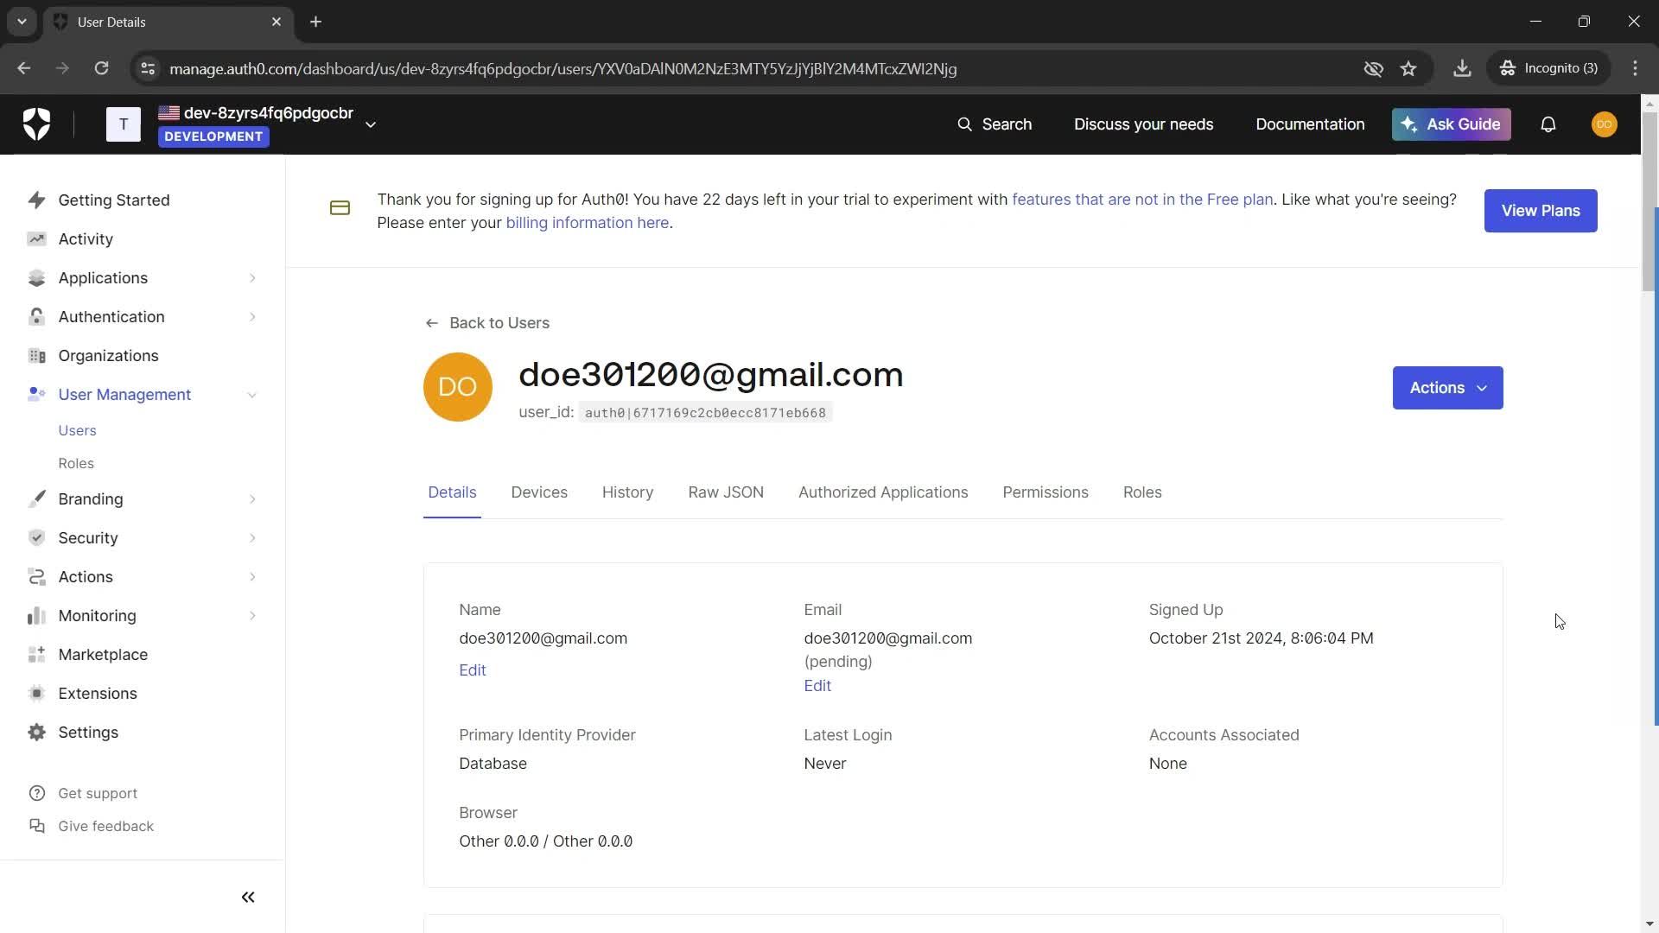Click the Give feedback chat icon
1659x933 pixels.
pos(36,826)
